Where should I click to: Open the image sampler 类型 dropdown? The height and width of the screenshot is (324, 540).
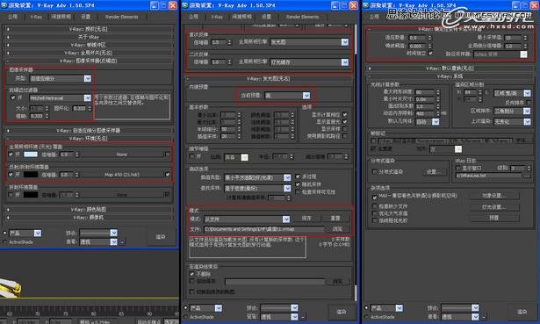coord(61,78)
